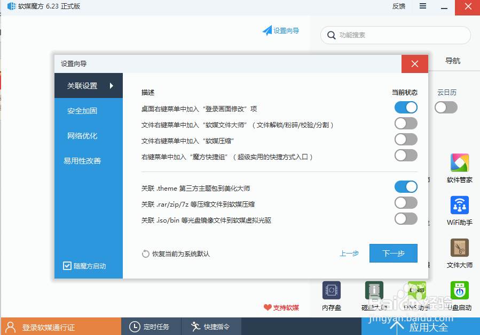
Task: Click the 下一步 button
Action: pos(394,253)
